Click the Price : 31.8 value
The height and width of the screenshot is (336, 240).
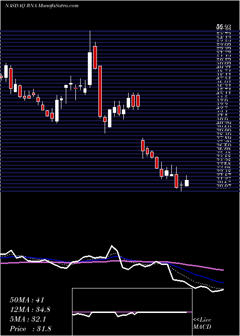point(30,329)
